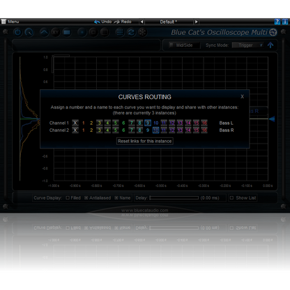Open the Menu icon in title bar
Screen dimensions: 290x290
pos(3,22)
